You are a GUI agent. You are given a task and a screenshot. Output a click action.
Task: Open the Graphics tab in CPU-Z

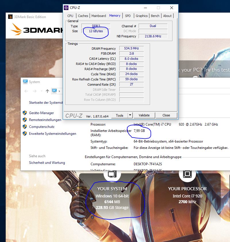pos(141,16)
